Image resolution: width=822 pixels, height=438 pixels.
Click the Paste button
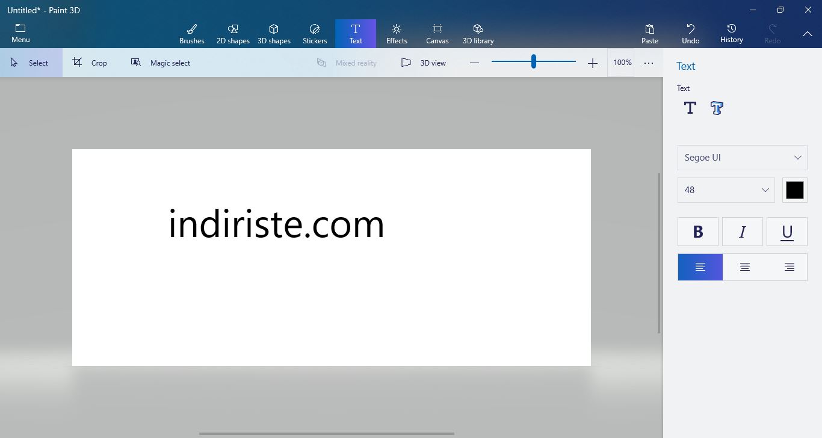[x=650, y=34]
